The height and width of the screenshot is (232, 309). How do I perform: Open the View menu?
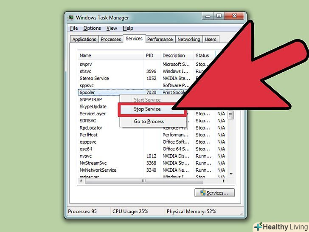pyautogui.click(x=112, y=28)
